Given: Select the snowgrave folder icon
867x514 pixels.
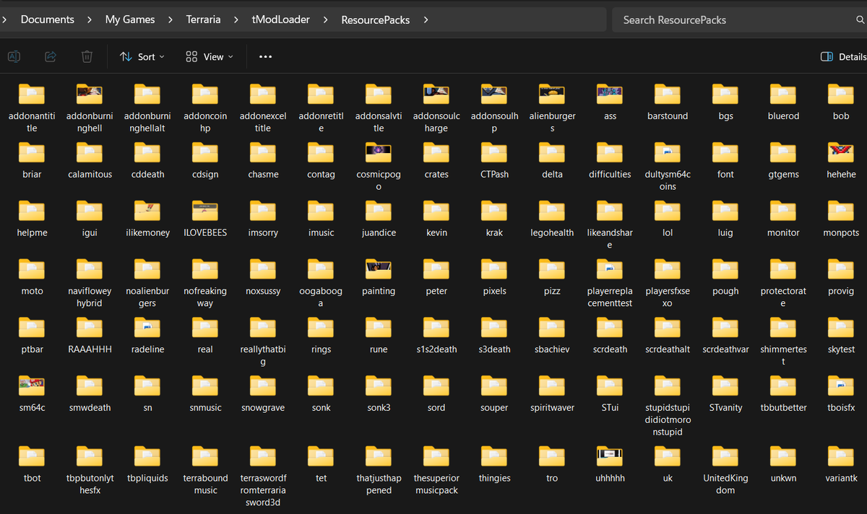Looking at the screenshot, I should [x=263, y=386].
